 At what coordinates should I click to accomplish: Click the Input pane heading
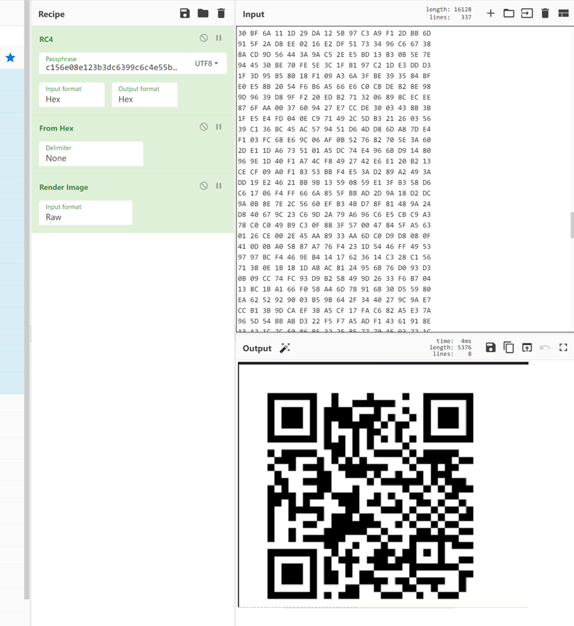click(x=253, y=14)
